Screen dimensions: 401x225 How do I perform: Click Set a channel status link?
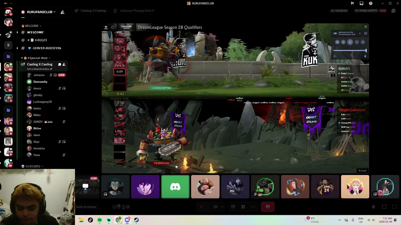click(38, 69)
